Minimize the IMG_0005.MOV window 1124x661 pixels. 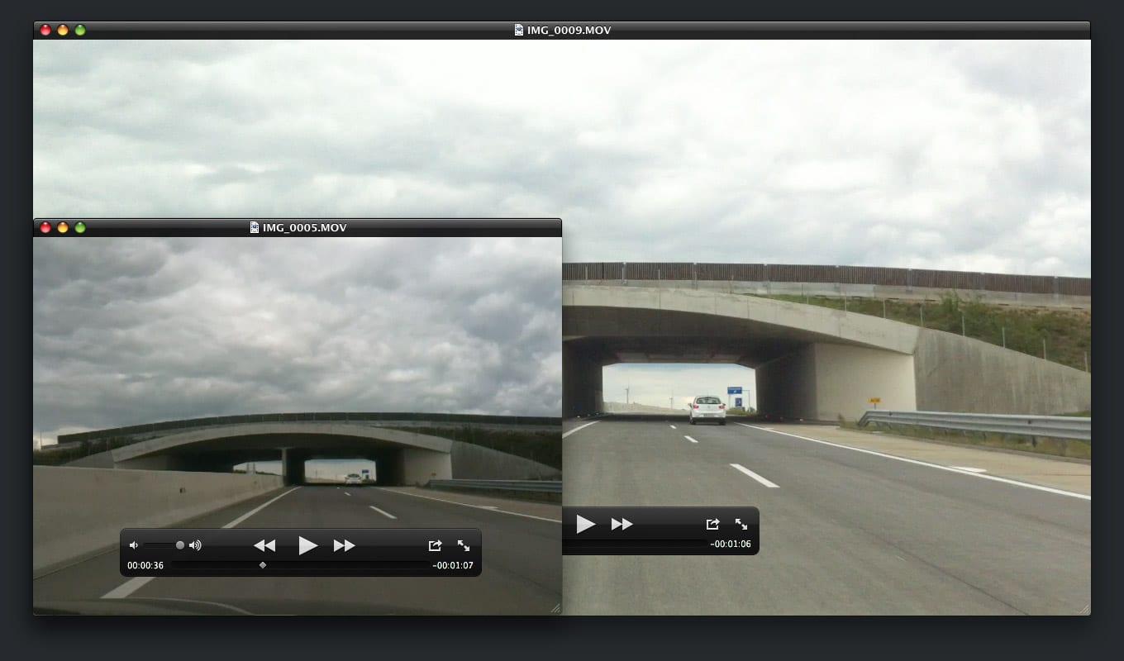[x=63, y=227]
